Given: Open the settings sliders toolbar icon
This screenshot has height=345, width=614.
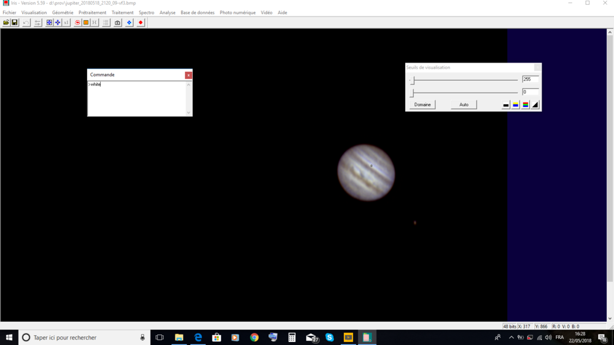Looking at the screenshot, I should click(37, 23).
